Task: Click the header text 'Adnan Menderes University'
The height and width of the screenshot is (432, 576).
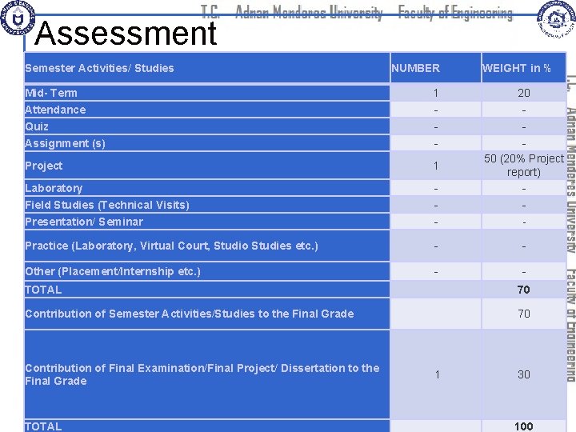Action: (309, 13)
